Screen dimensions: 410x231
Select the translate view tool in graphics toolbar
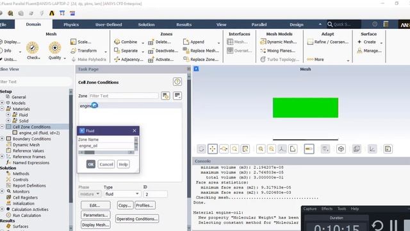(x=212, y=149)
